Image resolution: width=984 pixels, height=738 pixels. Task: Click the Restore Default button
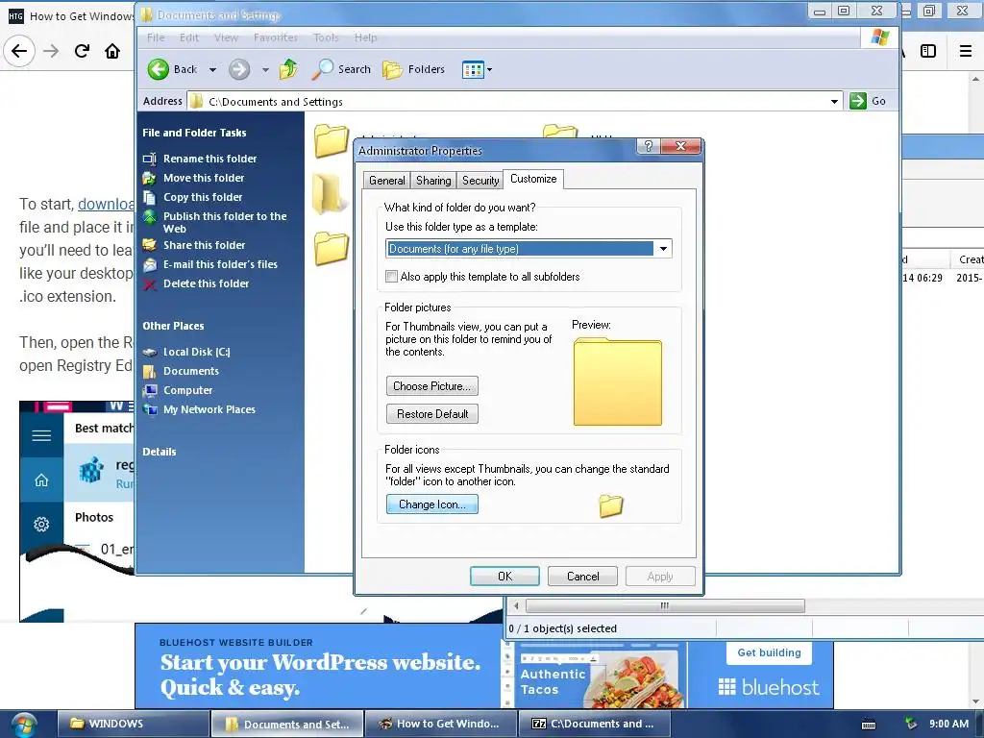[x=431, y=414]
